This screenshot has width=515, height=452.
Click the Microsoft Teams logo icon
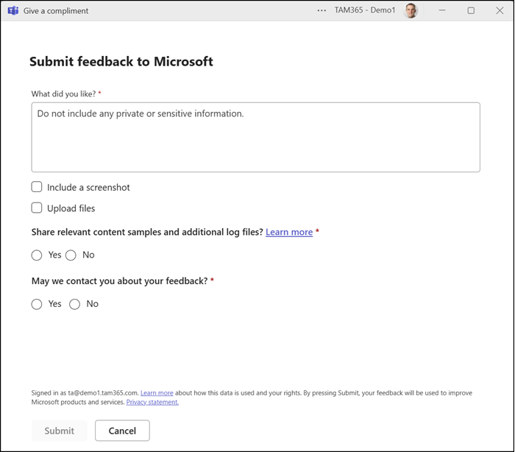point(13,11)
